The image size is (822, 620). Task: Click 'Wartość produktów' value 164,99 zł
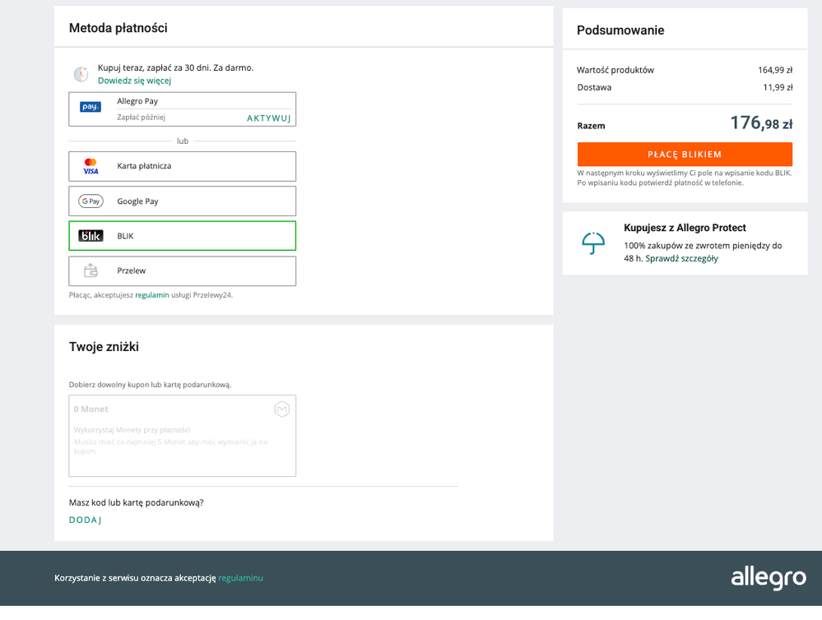click(x=775, y=70)
